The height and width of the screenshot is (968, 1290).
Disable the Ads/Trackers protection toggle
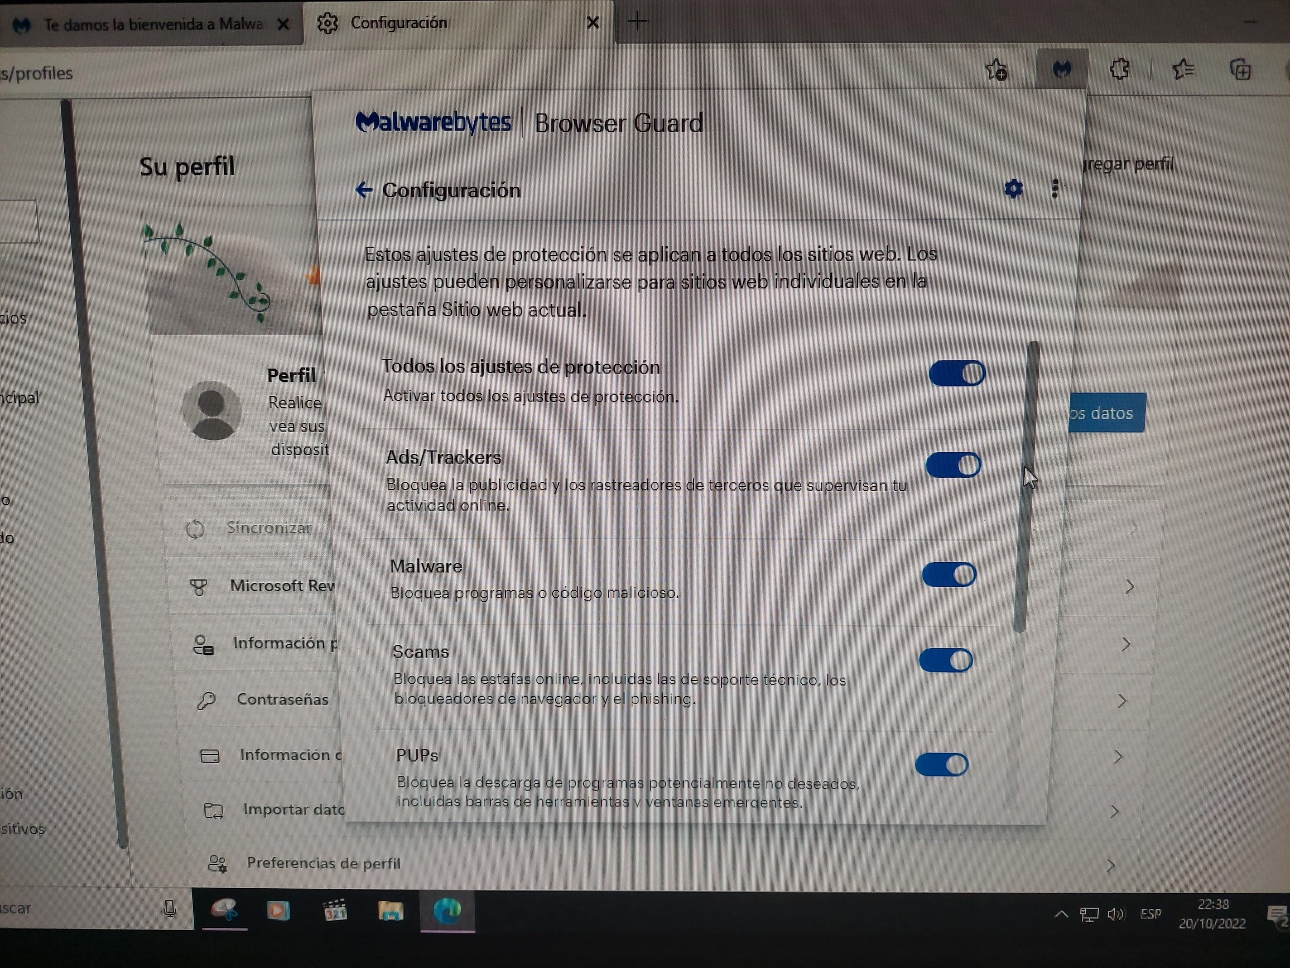(x=954, y=466)
